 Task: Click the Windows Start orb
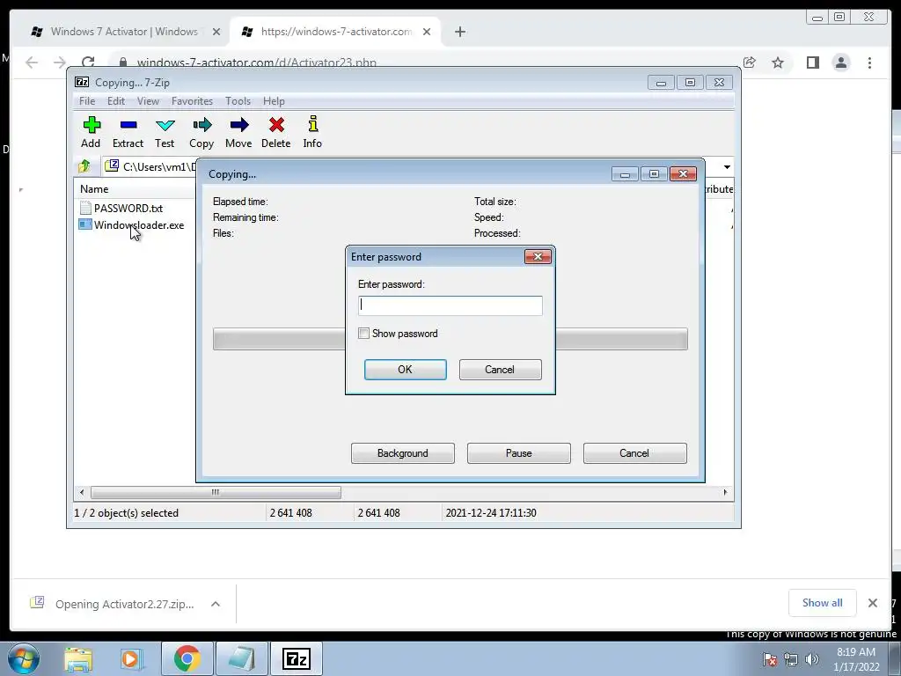click(24, 658)
